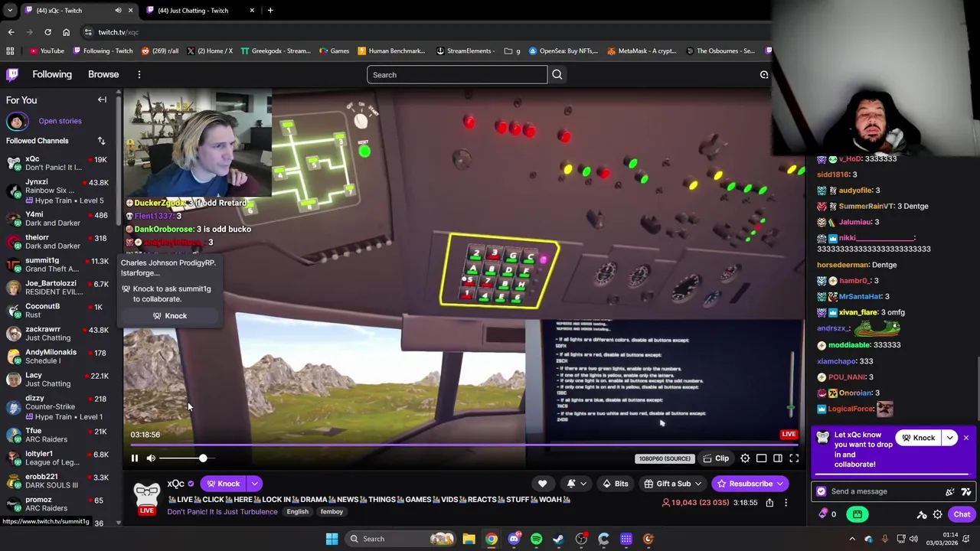Viewport: 980px width, 551px height.
Task: Enter fullscreen on the video player
Action: click(x=794, y=458)
